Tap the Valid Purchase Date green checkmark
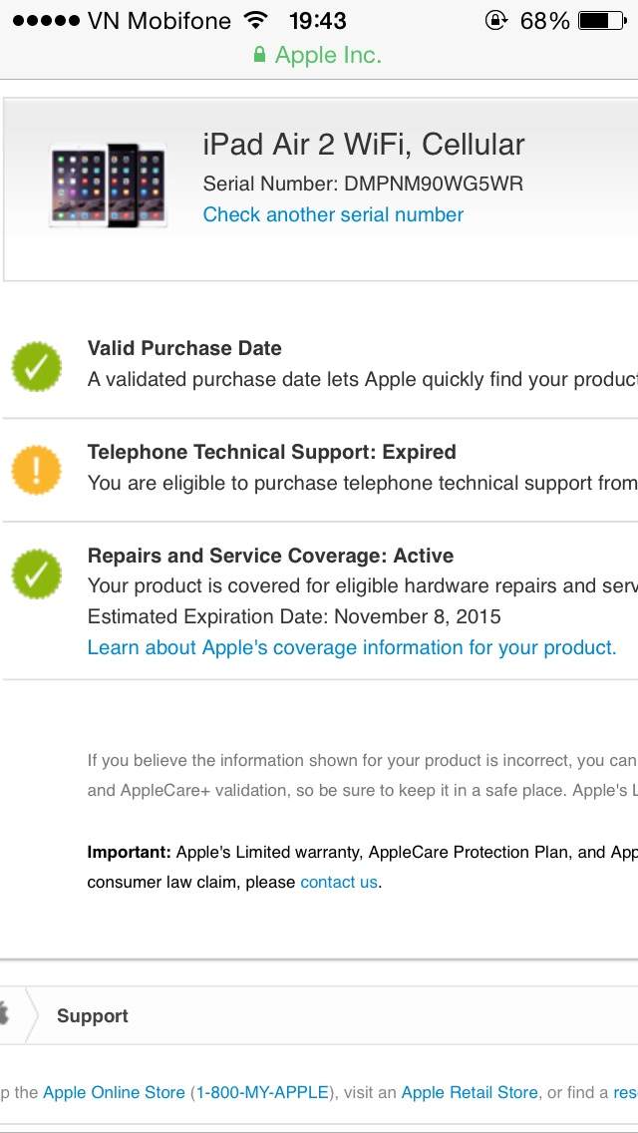This screenshot has width=638, height=1133. (36, 367)
